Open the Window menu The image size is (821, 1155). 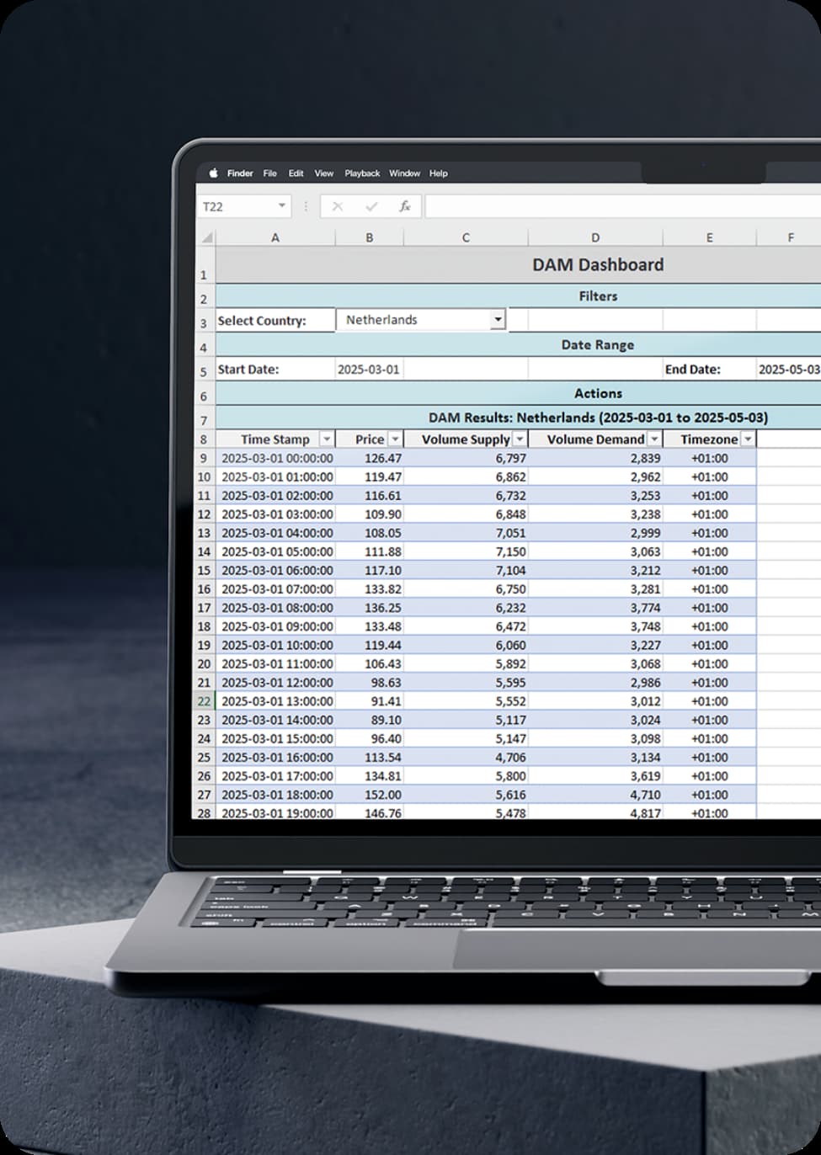click(x=404, y=173)
